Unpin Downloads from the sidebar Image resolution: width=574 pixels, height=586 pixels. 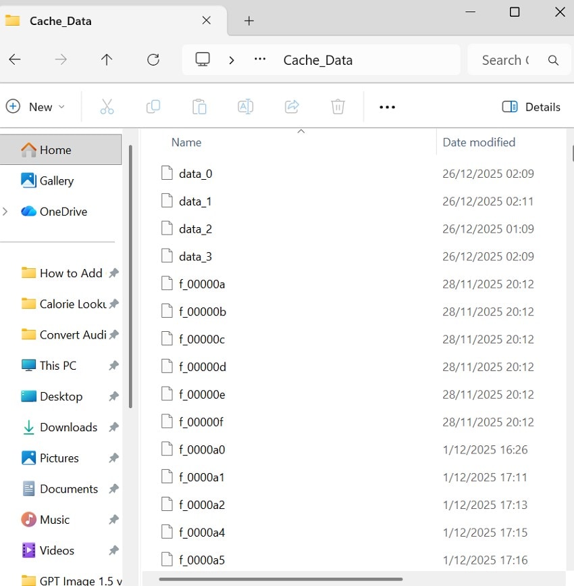pyautogui.click(x=113, y=427)
